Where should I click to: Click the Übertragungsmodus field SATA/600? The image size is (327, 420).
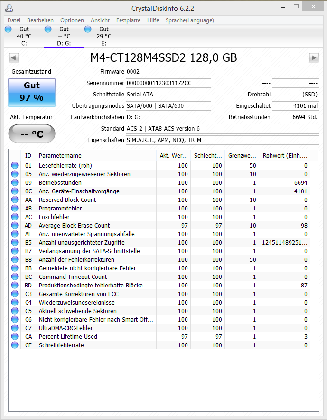click(168, 106)
